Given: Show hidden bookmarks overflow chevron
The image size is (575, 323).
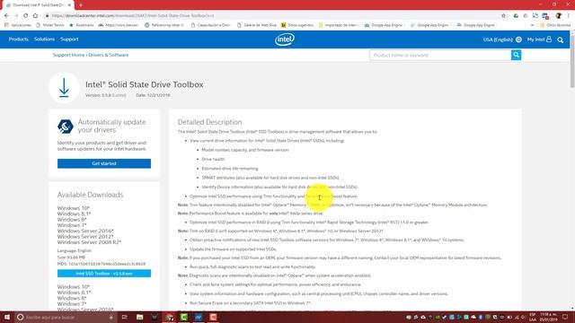Looking at the screenshot, I should [532, 25].
